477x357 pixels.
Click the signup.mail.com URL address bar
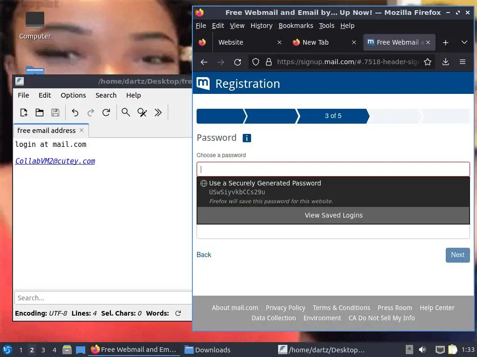pos(348,62)
